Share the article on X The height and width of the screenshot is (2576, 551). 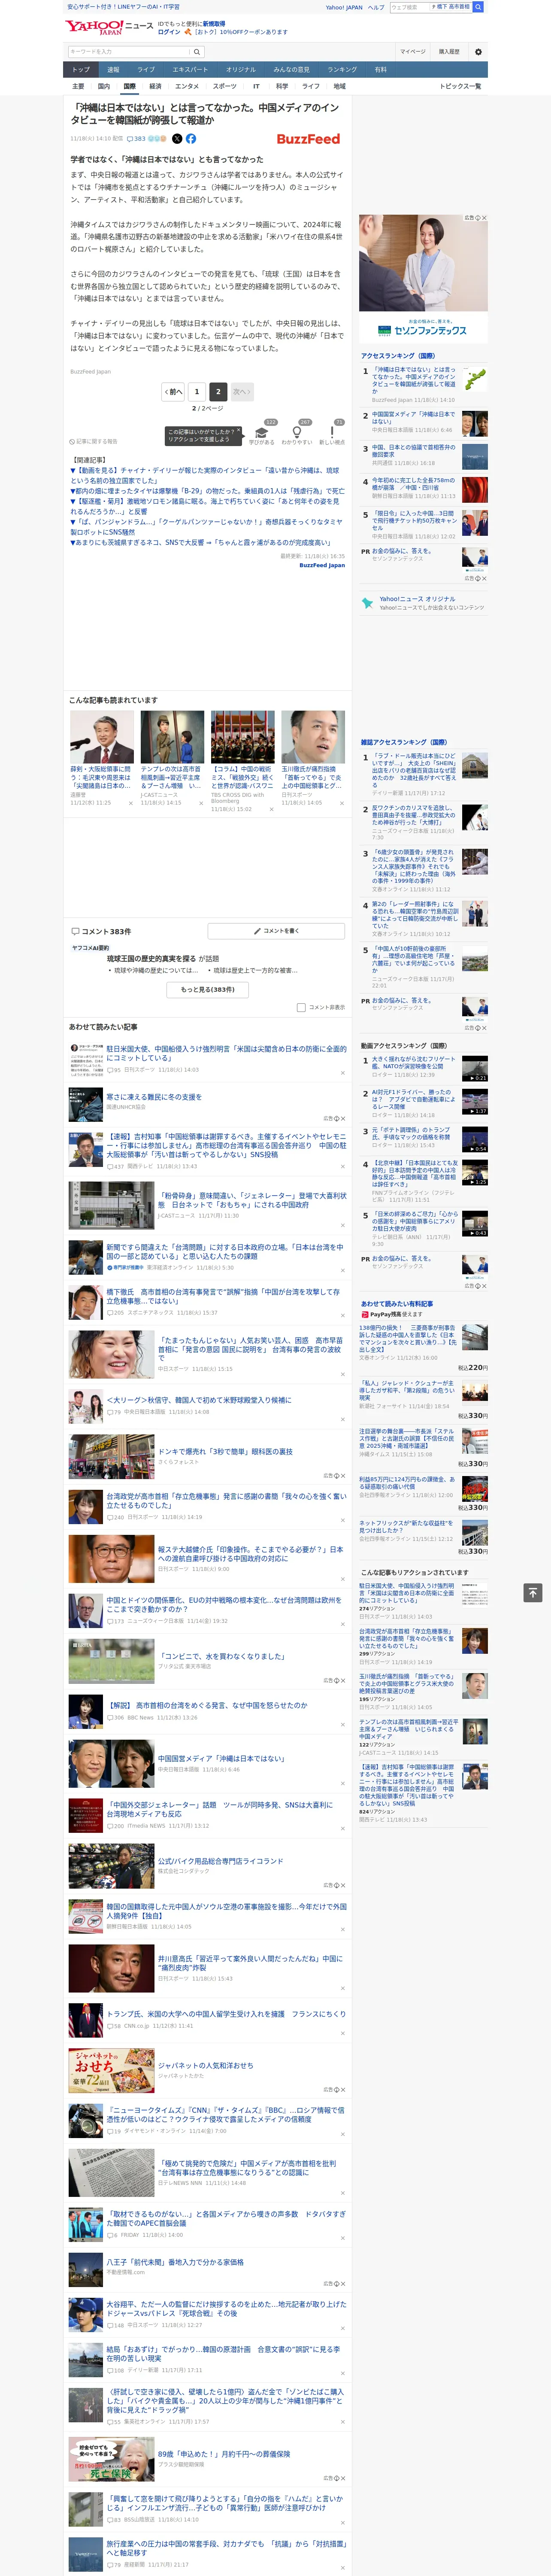(x=177, y=139)
